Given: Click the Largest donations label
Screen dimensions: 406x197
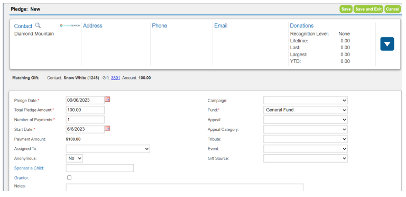Looking at the screenshot, I should click(x=299, y=55).
